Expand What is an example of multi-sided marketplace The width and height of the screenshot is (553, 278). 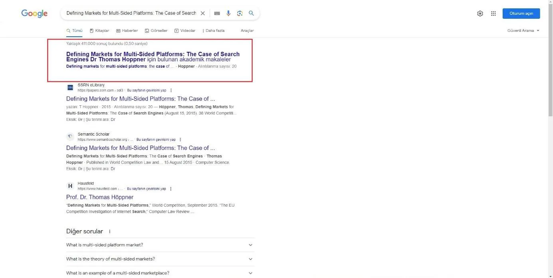coord(160,273)
